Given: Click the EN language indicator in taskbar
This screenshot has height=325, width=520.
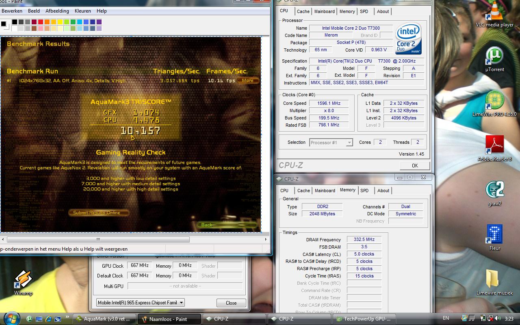Looking at the screenshot, I should click(x=446, y=318).
